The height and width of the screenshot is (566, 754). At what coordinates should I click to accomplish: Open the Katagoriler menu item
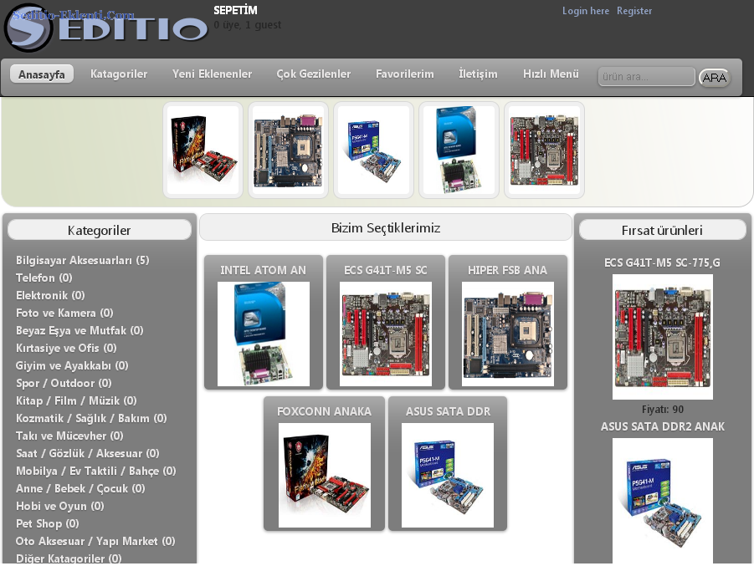[119, 74]
